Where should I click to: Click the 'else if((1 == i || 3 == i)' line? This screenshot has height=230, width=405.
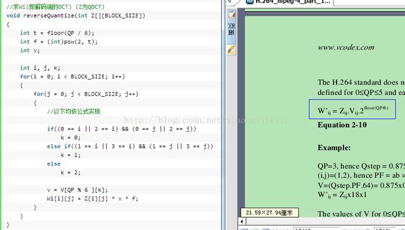click(130, 146)
